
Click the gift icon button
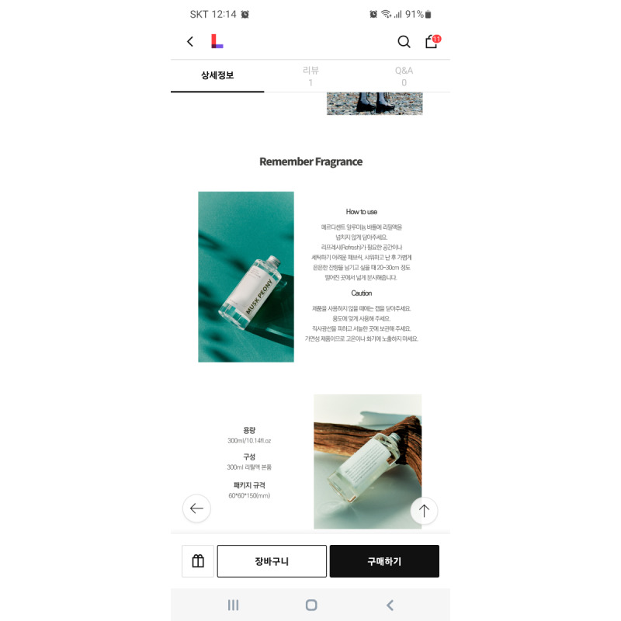198,560
